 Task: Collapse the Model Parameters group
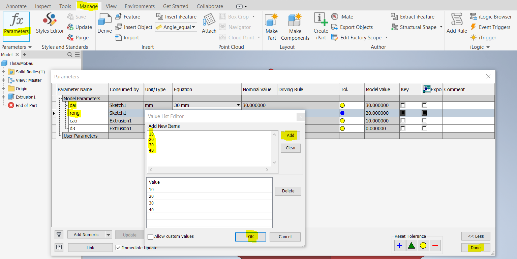[60, 98]
